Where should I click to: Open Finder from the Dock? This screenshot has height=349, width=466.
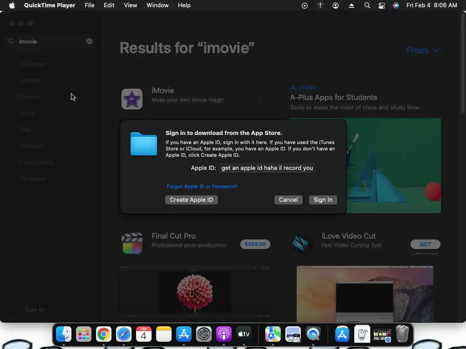coord(64,334)
